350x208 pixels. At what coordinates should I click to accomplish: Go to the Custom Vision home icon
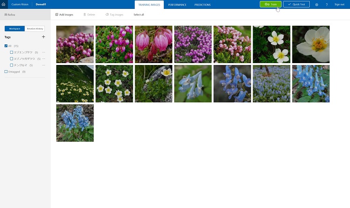[x=4, y=4]
